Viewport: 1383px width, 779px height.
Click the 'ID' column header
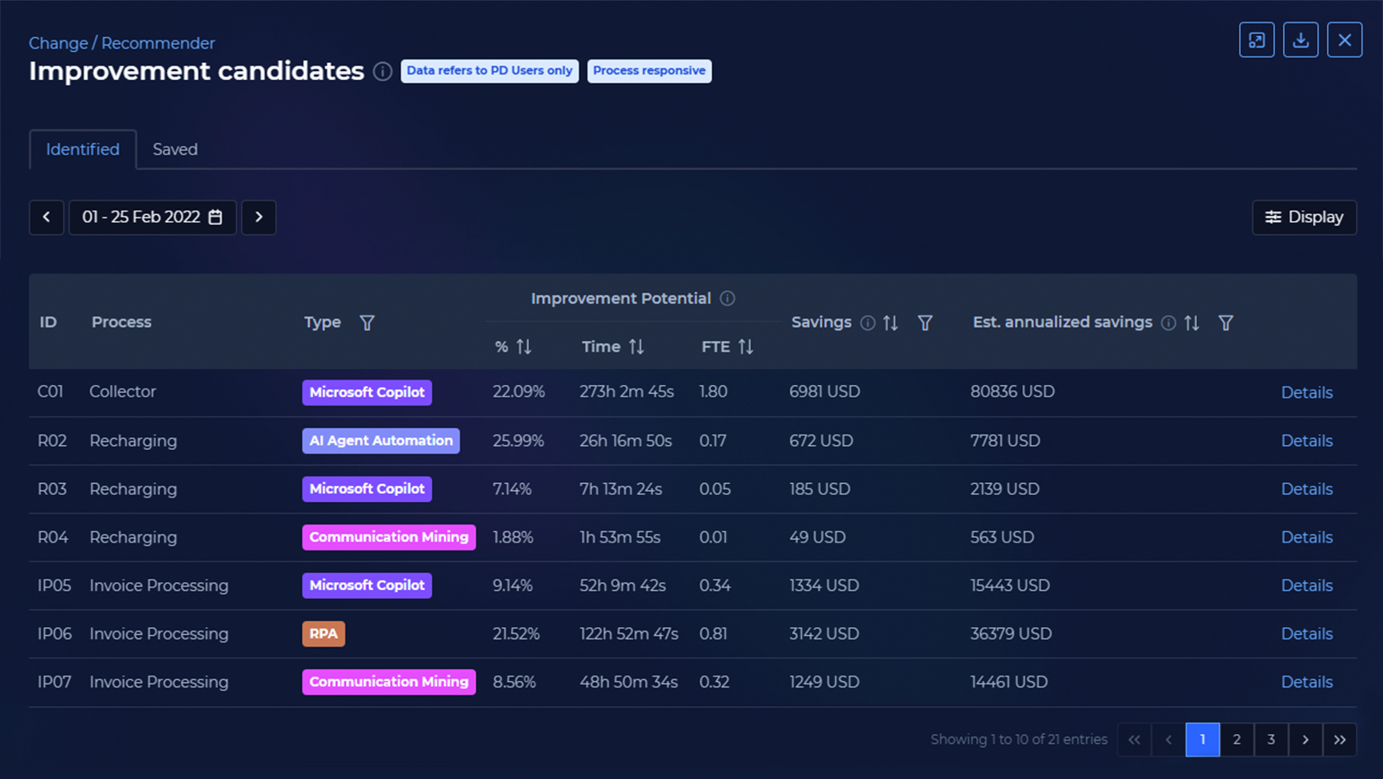coord(49,322)
